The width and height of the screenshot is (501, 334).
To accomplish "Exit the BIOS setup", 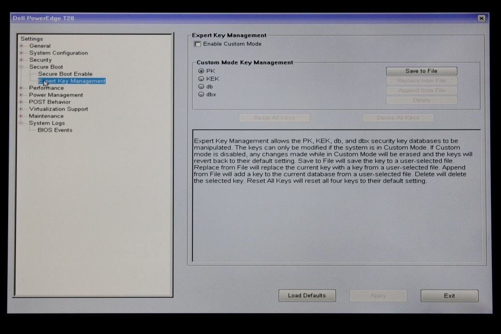I will click(x=449, y=296).
